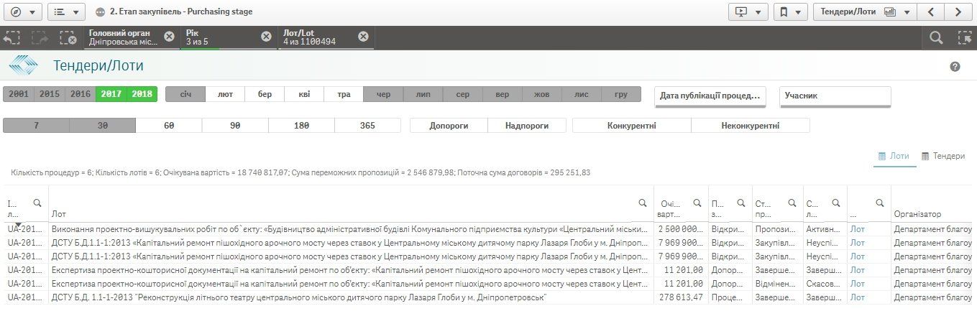Filter by Конкурентні

(x=632, y=125)
